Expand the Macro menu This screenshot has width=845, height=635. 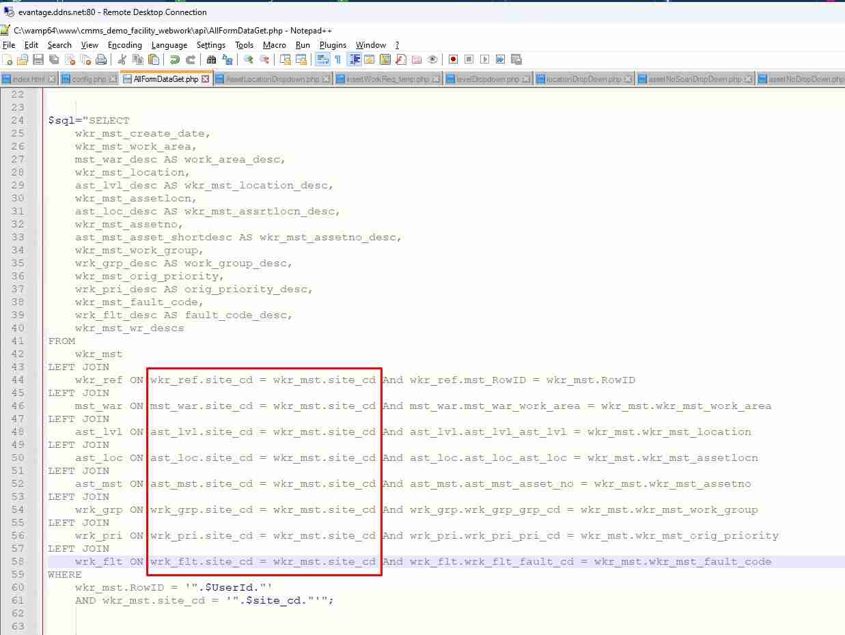275,45
